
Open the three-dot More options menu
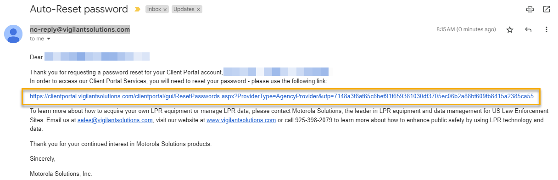click(x=547, y=29)
